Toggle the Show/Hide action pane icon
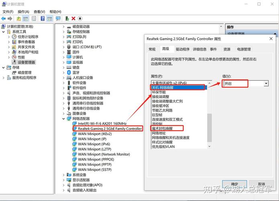 pos(50,18)
